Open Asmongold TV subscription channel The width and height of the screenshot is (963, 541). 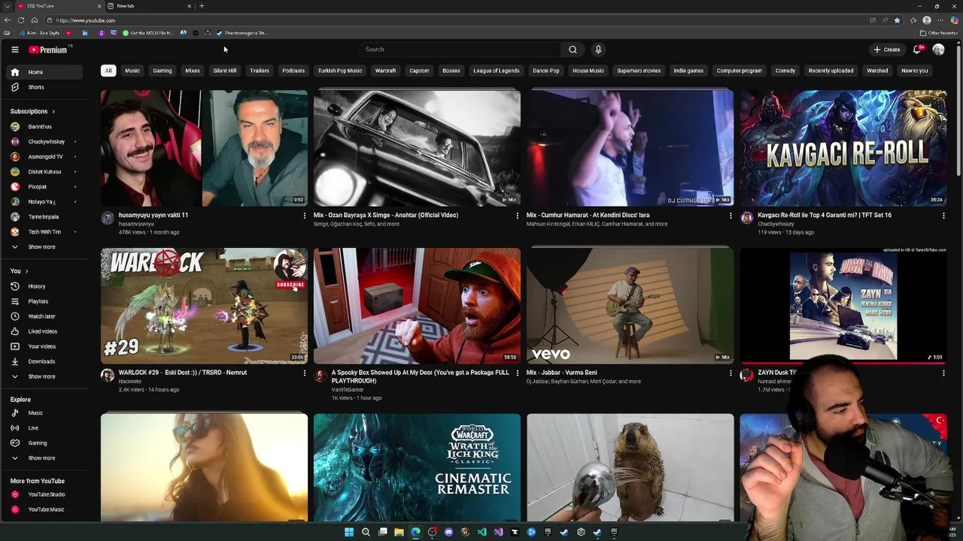[x=45, y=157]
